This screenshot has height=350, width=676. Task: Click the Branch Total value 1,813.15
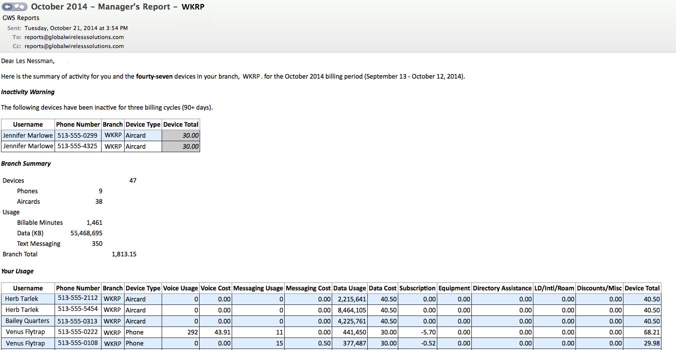[124, 254]
